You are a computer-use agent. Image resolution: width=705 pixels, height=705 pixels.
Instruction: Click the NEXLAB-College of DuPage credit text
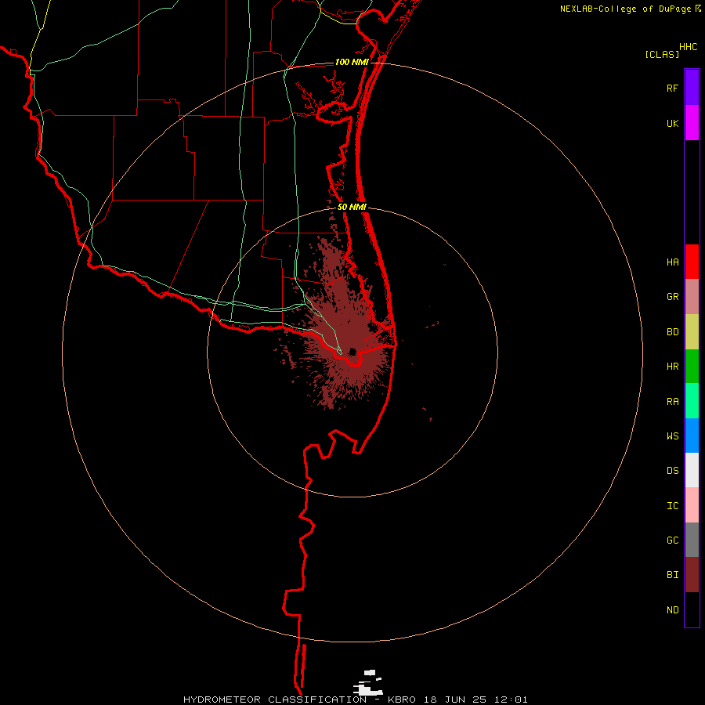[x=625, y=9]
